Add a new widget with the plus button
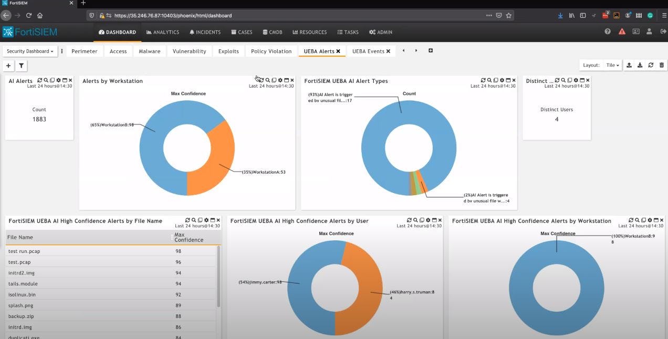The image size is (668, 339). [8, 66]
